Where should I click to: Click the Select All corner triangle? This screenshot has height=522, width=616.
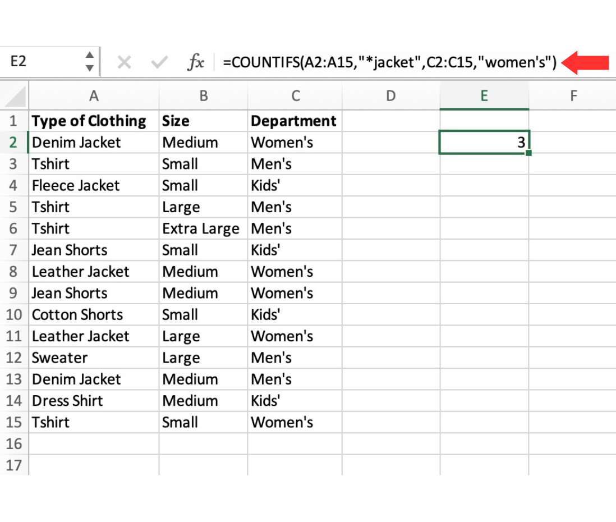(15, 97)
